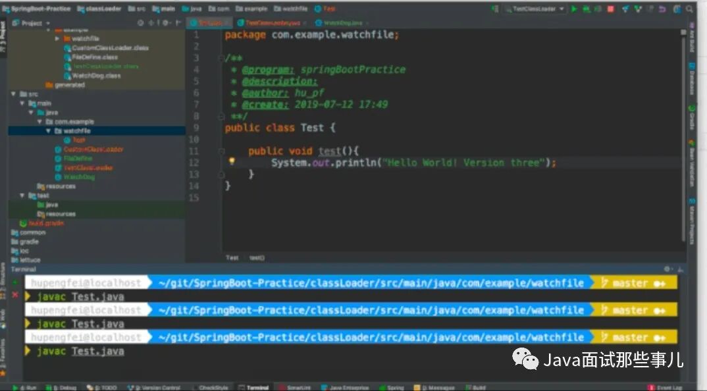Click the Test breadcrumb below the editor
707x391 pixels.
[x=232, y=258]
